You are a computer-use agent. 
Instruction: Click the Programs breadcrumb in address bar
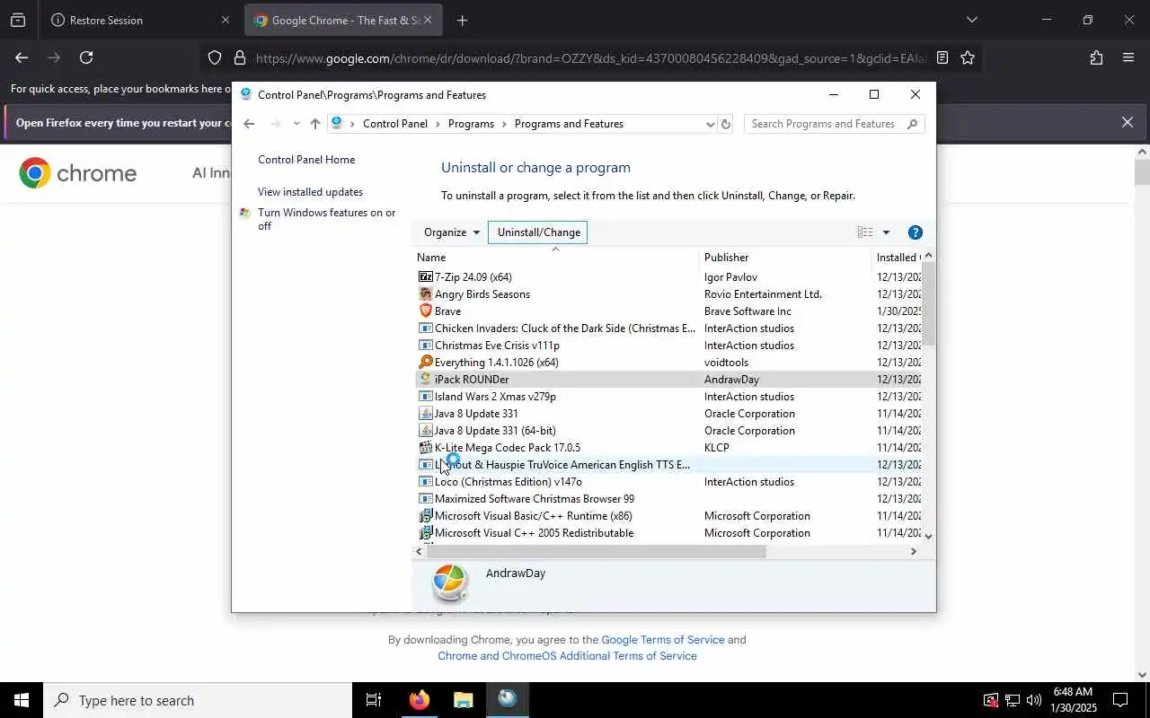(x=471, y=124)
